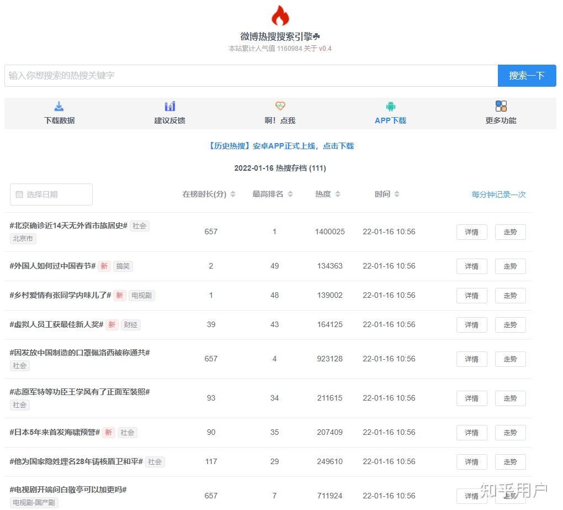Open 走势 for 北京确诊近14天 topic

point(510,232)
